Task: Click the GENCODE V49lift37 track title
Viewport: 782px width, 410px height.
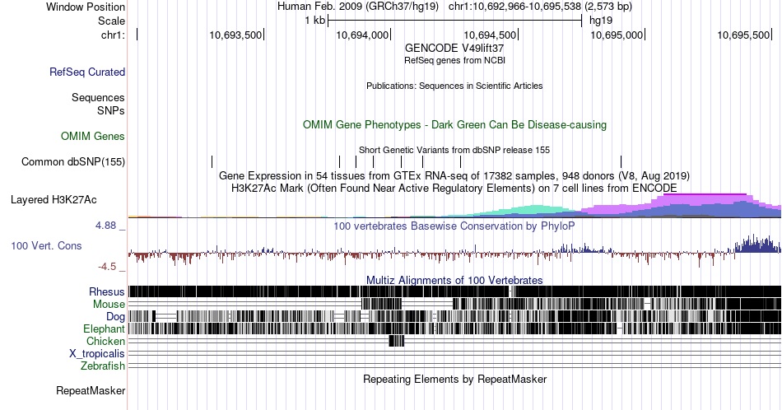Action: [454, 49]
